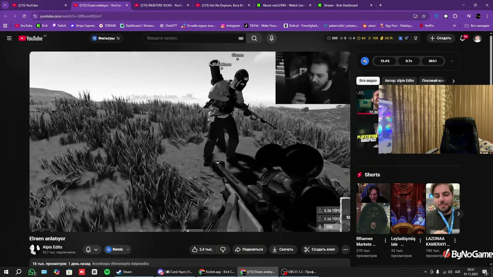Open the ChatGPT bookmark
Screen dimensions: 493x277
[168, 26]
